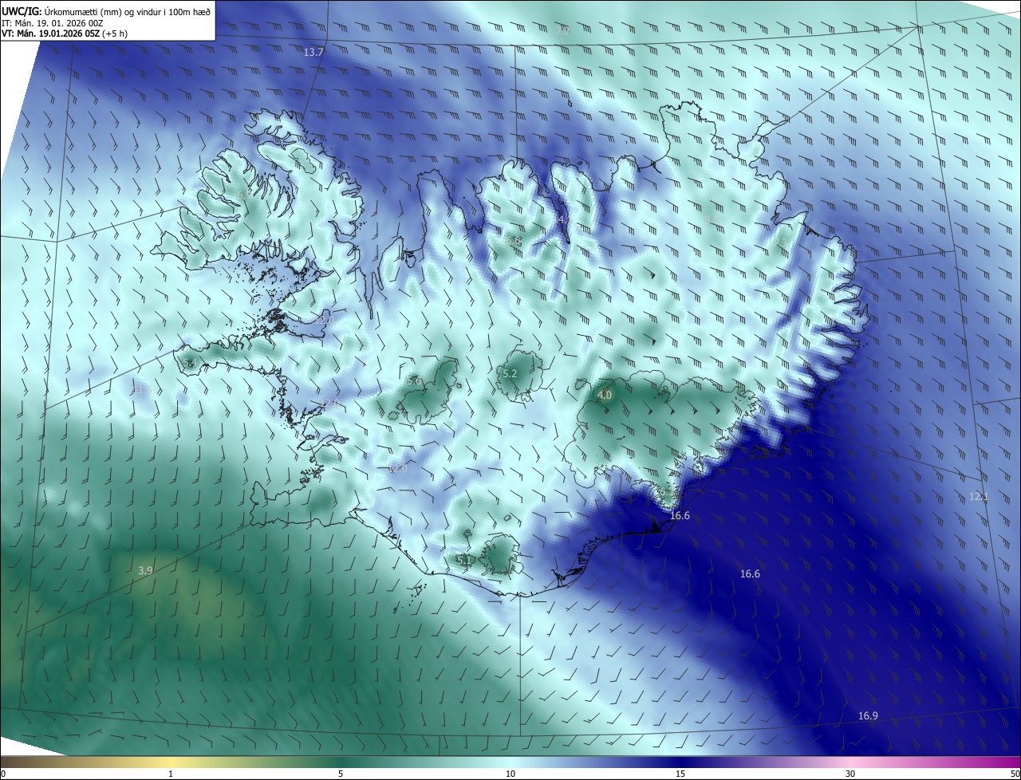
Task: Click the 4.0 value on the large ice cap
Action: coord(605,395)
